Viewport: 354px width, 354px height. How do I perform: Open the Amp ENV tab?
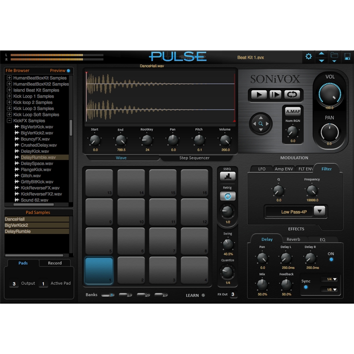click(284, 169)
